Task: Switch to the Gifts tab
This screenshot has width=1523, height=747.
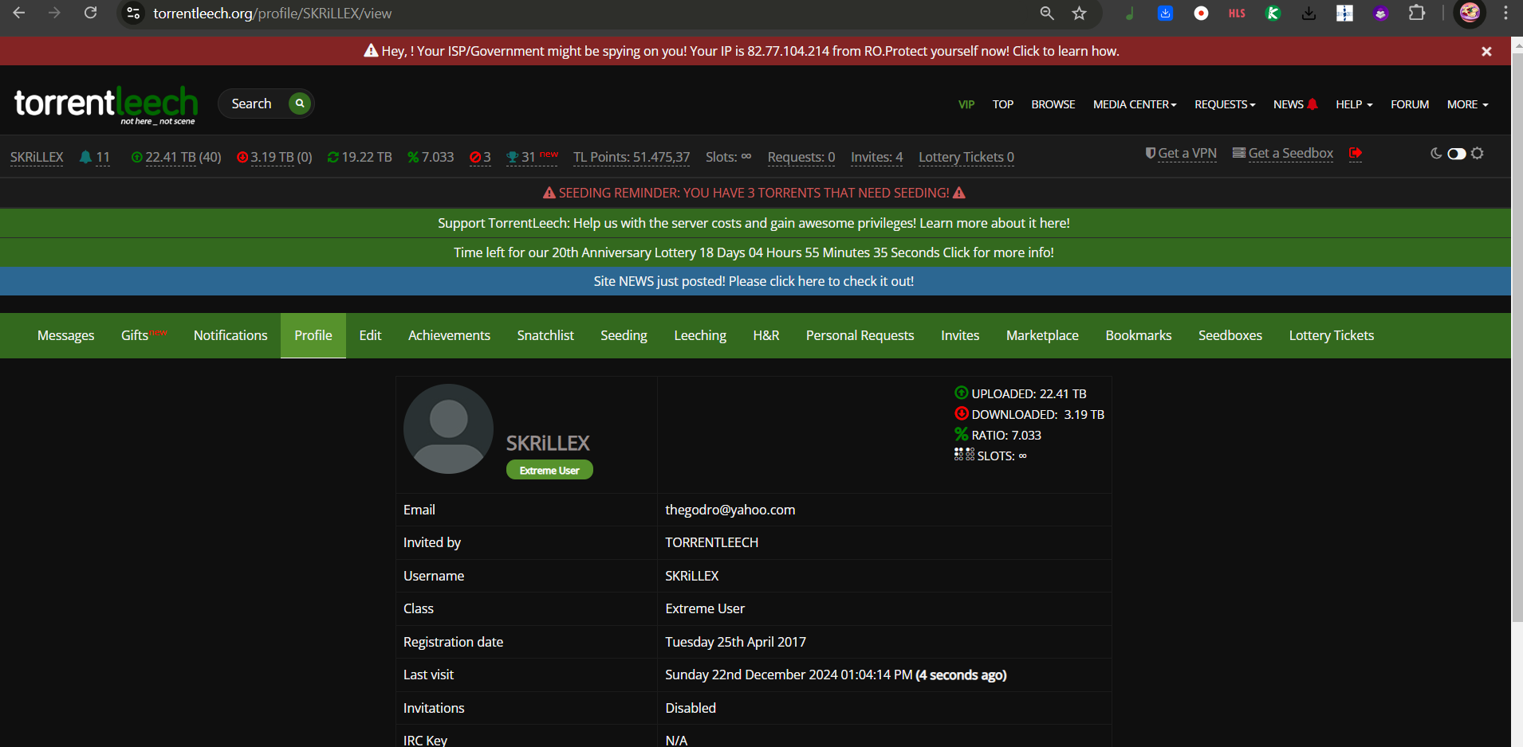Action: coord(144,335)
